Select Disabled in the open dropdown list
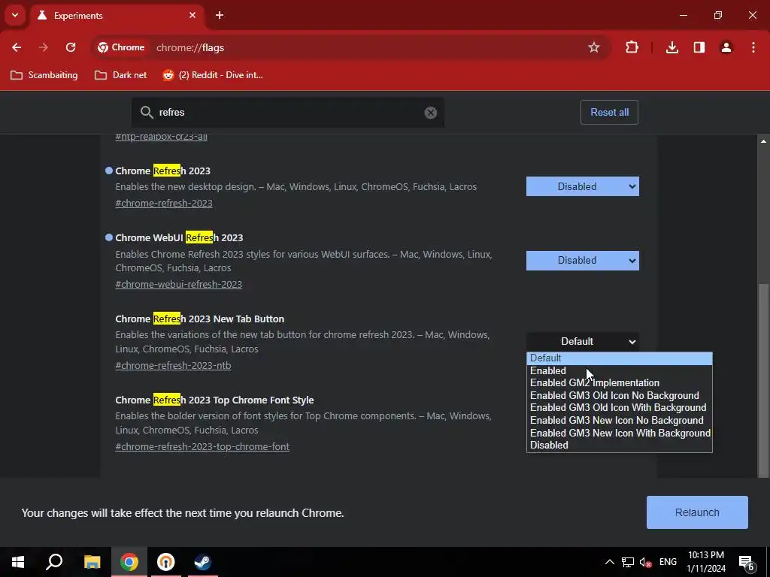 click(x=620, y=446)
